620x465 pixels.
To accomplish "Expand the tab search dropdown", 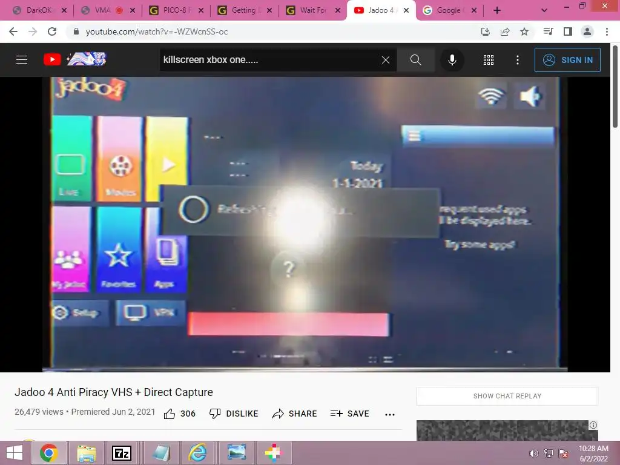I will click(544, 10).
